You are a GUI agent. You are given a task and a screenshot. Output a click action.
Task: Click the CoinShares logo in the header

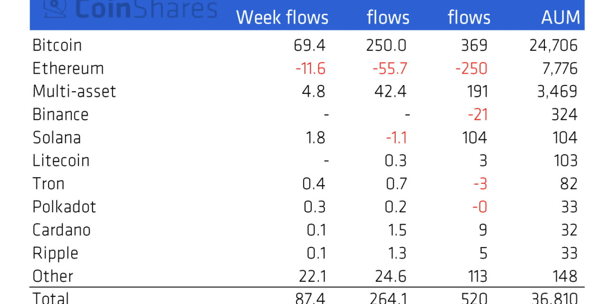(x=131, y=9)
